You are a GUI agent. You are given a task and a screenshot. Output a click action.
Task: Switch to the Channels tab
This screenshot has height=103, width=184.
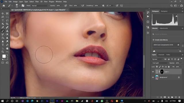(x=161, y=55)
